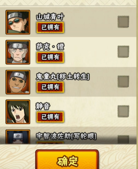Tap 宇智波佐助 partially visible portrait
Viewport: 138px width, 169px height.
point(18,137)
